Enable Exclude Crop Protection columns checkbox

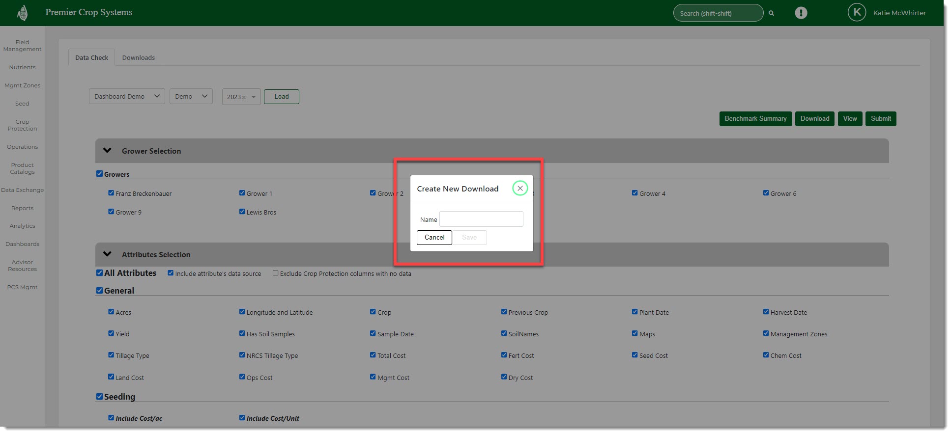(275, 273)
